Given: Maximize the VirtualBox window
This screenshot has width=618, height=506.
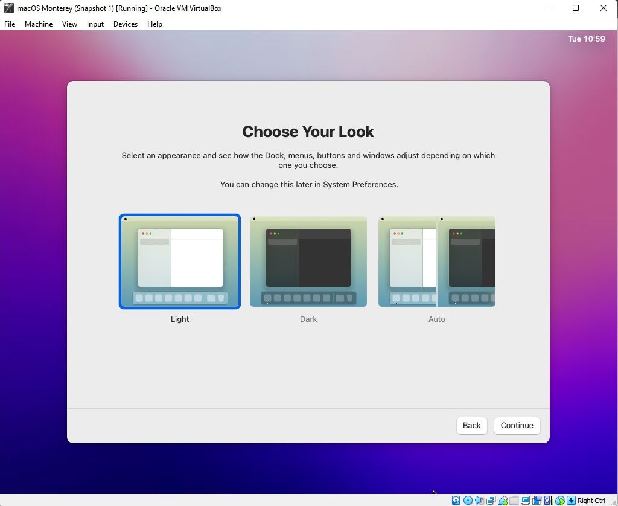Looking at the screenshot, I should pos(576,8).
